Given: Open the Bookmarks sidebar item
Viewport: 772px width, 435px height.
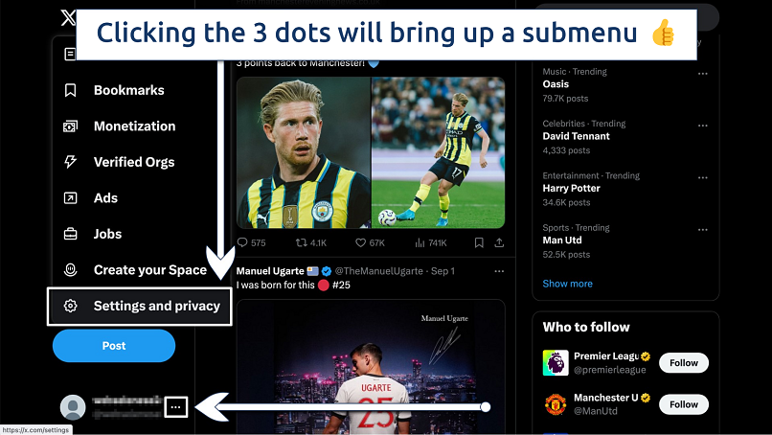Looking at the screenshot, I should pyautogui.click(x=114, y=90).
